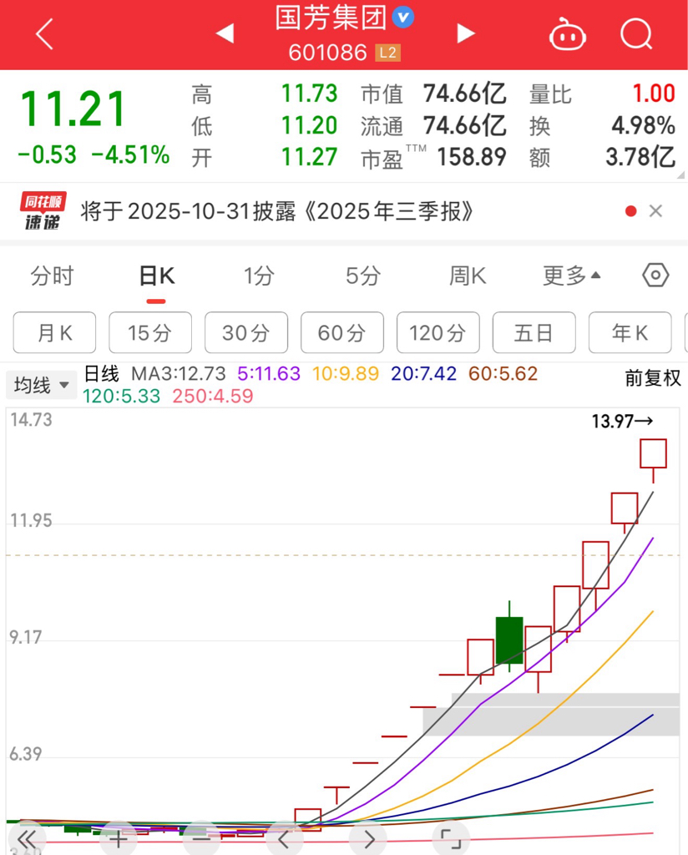Image resolution: width=688 pixels, height=855 pixels.
Task: Select the highest candlestick near 13.97
Action: pos(653,453)
